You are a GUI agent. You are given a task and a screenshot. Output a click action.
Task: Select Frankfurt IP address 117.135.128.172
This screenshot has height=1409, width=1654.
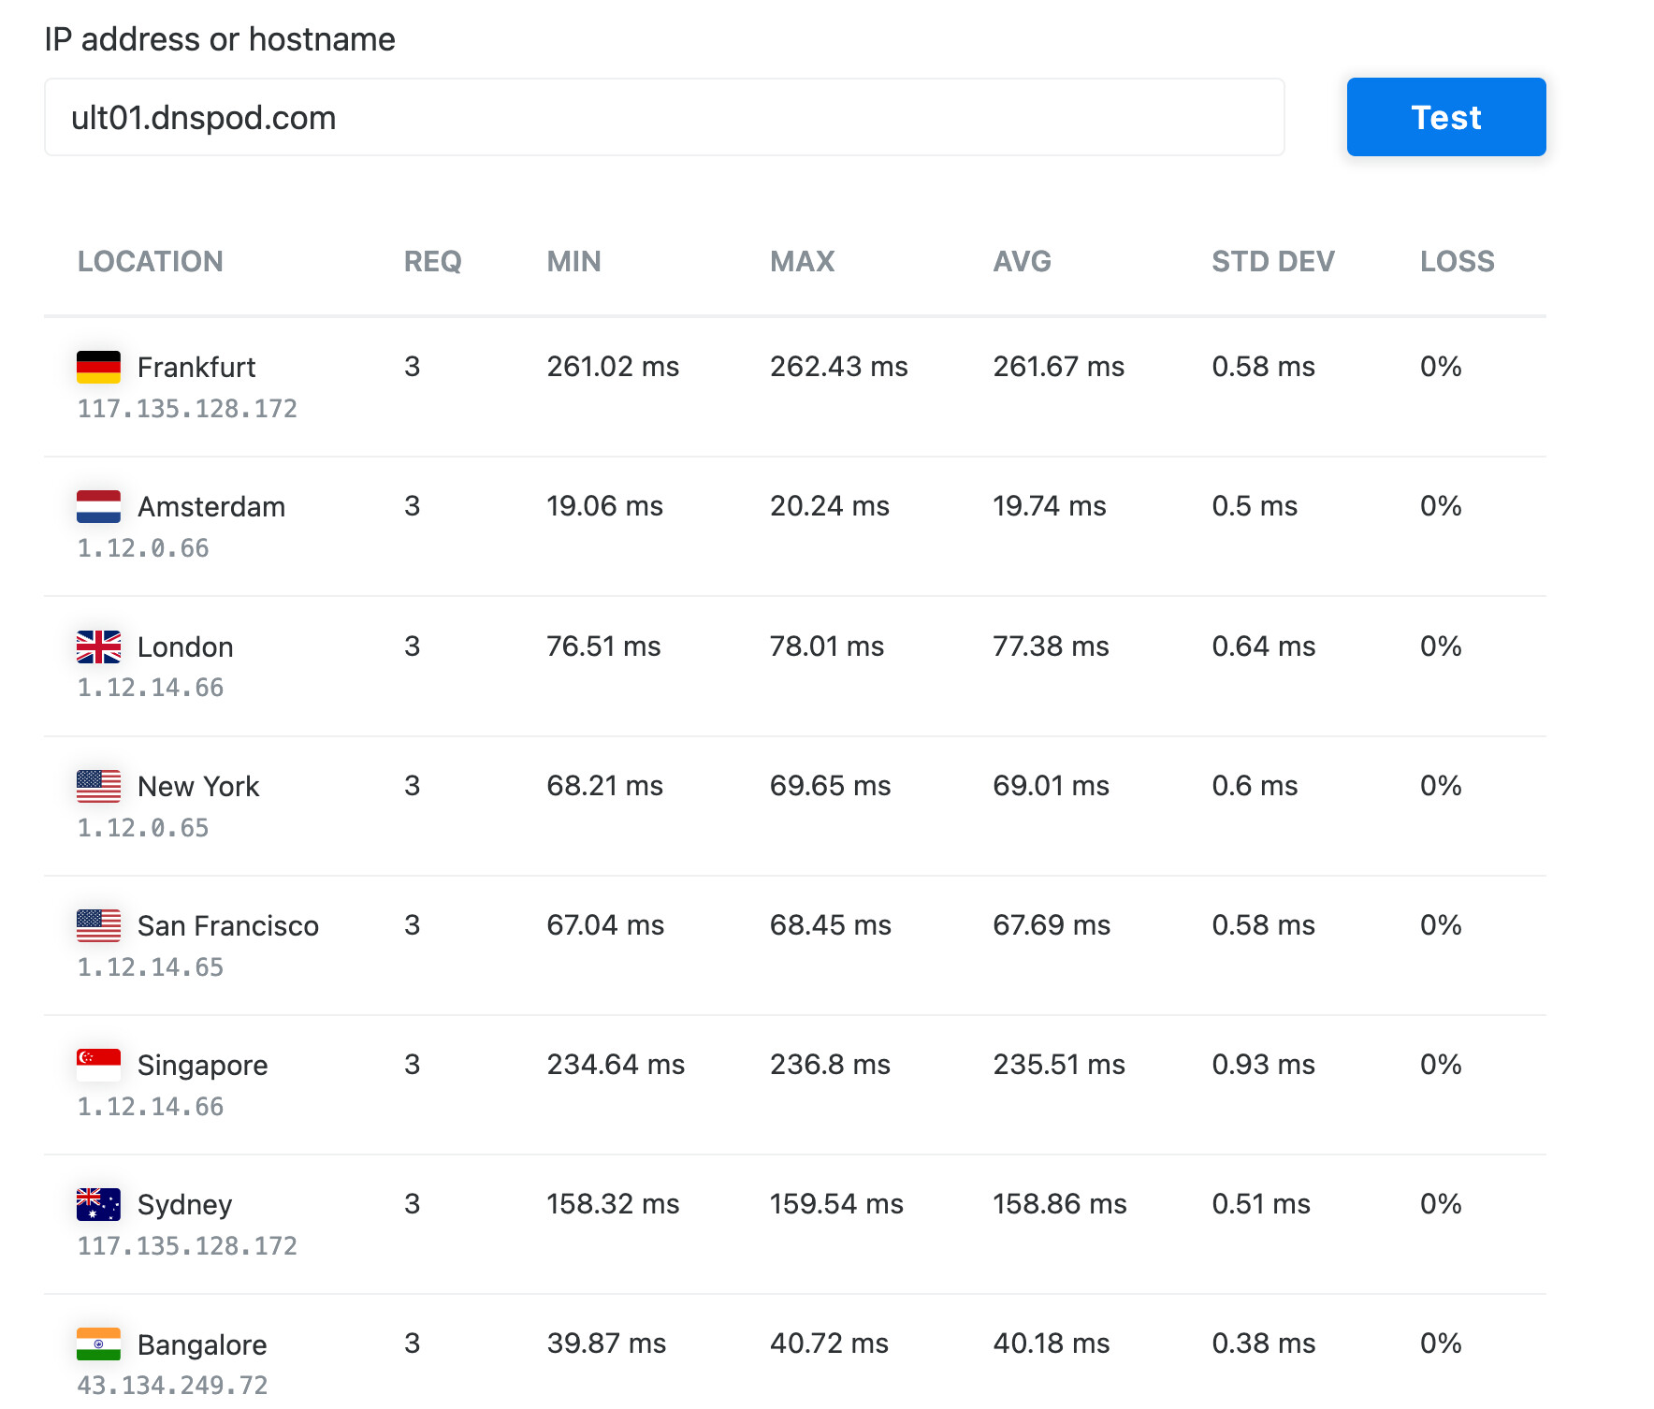(x=187, y=409)
